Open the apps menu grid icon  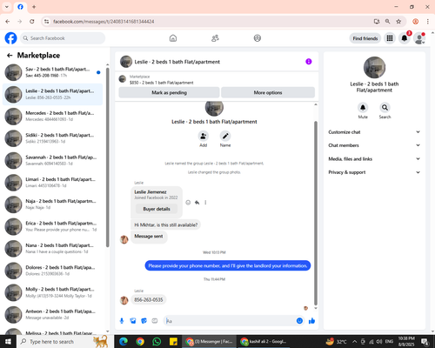click(x=390, y=38)
